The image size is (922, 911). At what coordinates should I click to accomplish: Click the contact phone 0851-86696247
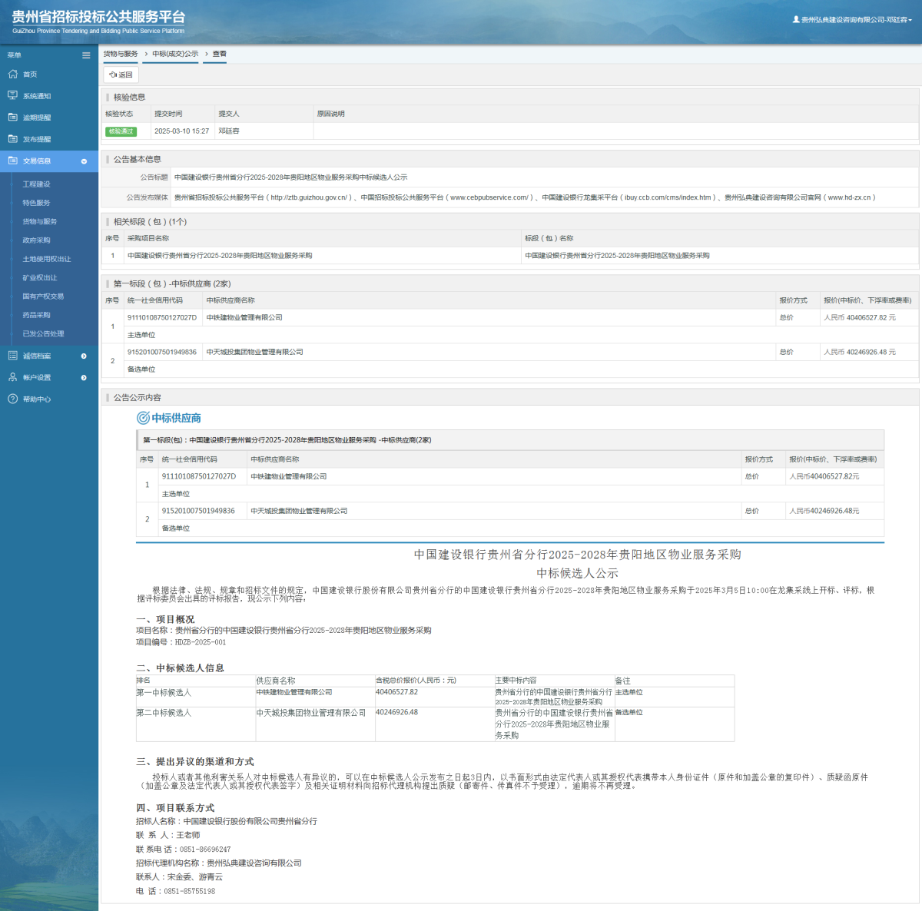(x=205, y=850)
